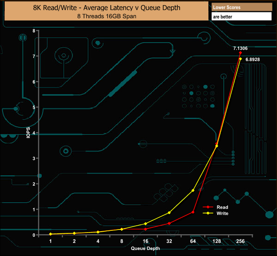Viewport: 277px width, 256px height.
Task: Click the 7.1306 data label
Action: (x=240, y=48)
